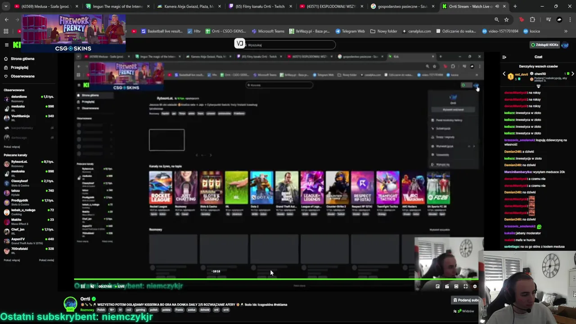This screenshot has height=324, width=576.
Task: Open the Chrome three-dot menu
Action: click(570, 20)
